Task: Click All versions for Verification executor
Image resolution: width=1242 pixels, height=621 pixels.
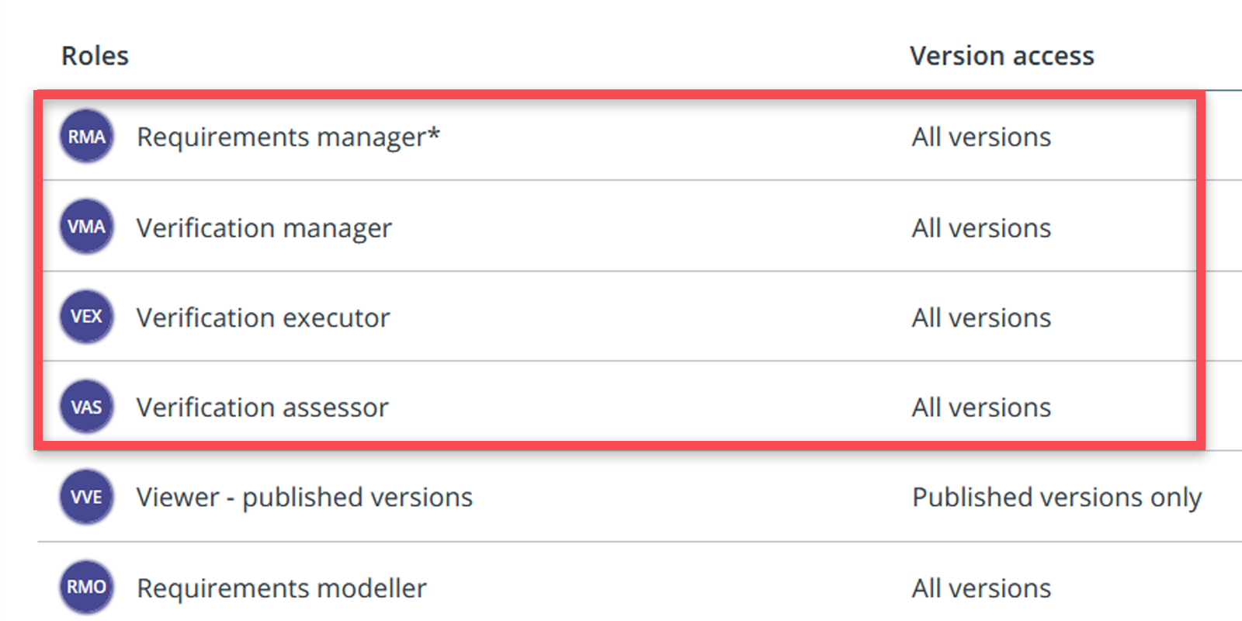Action: pos(981,317)
